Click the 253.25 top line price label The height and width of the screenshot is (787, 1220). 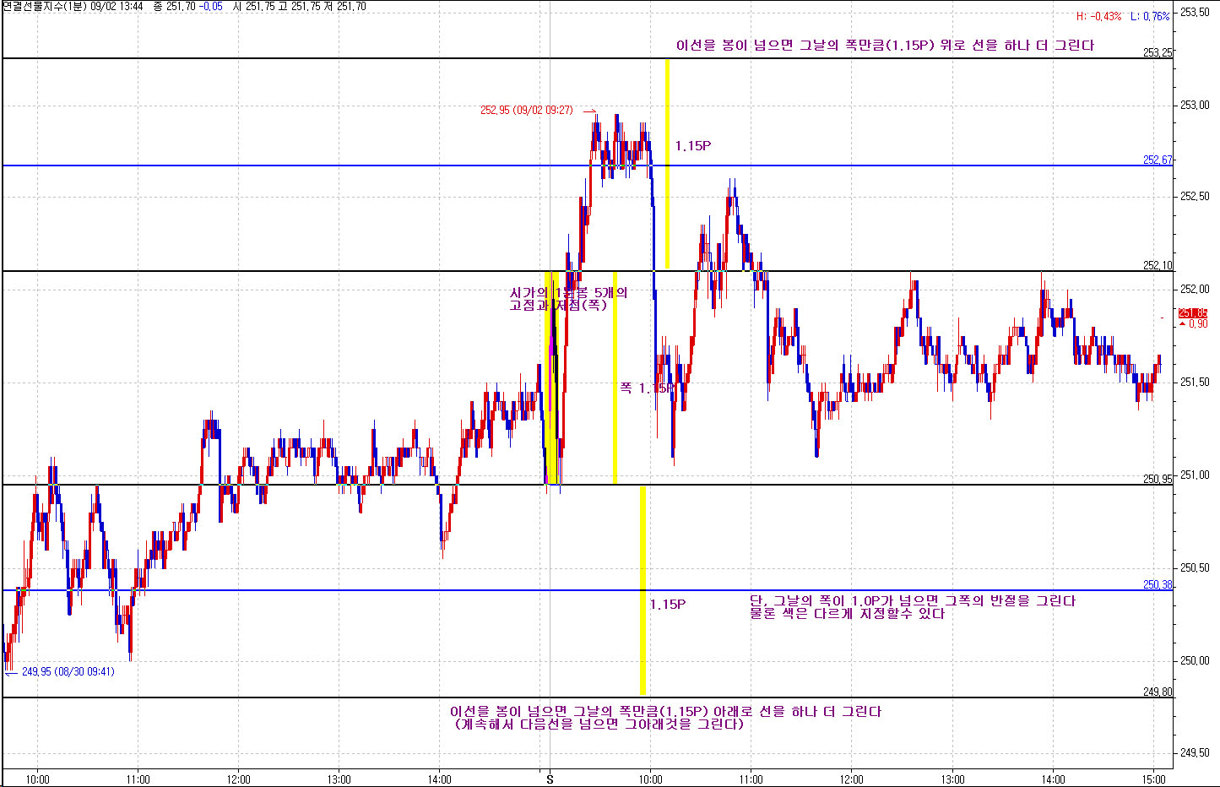coord(1158,52)
